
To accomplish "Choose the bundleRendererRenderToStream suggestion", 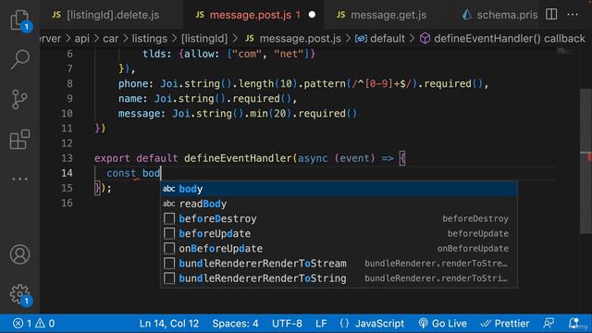I will coord(339,264).
